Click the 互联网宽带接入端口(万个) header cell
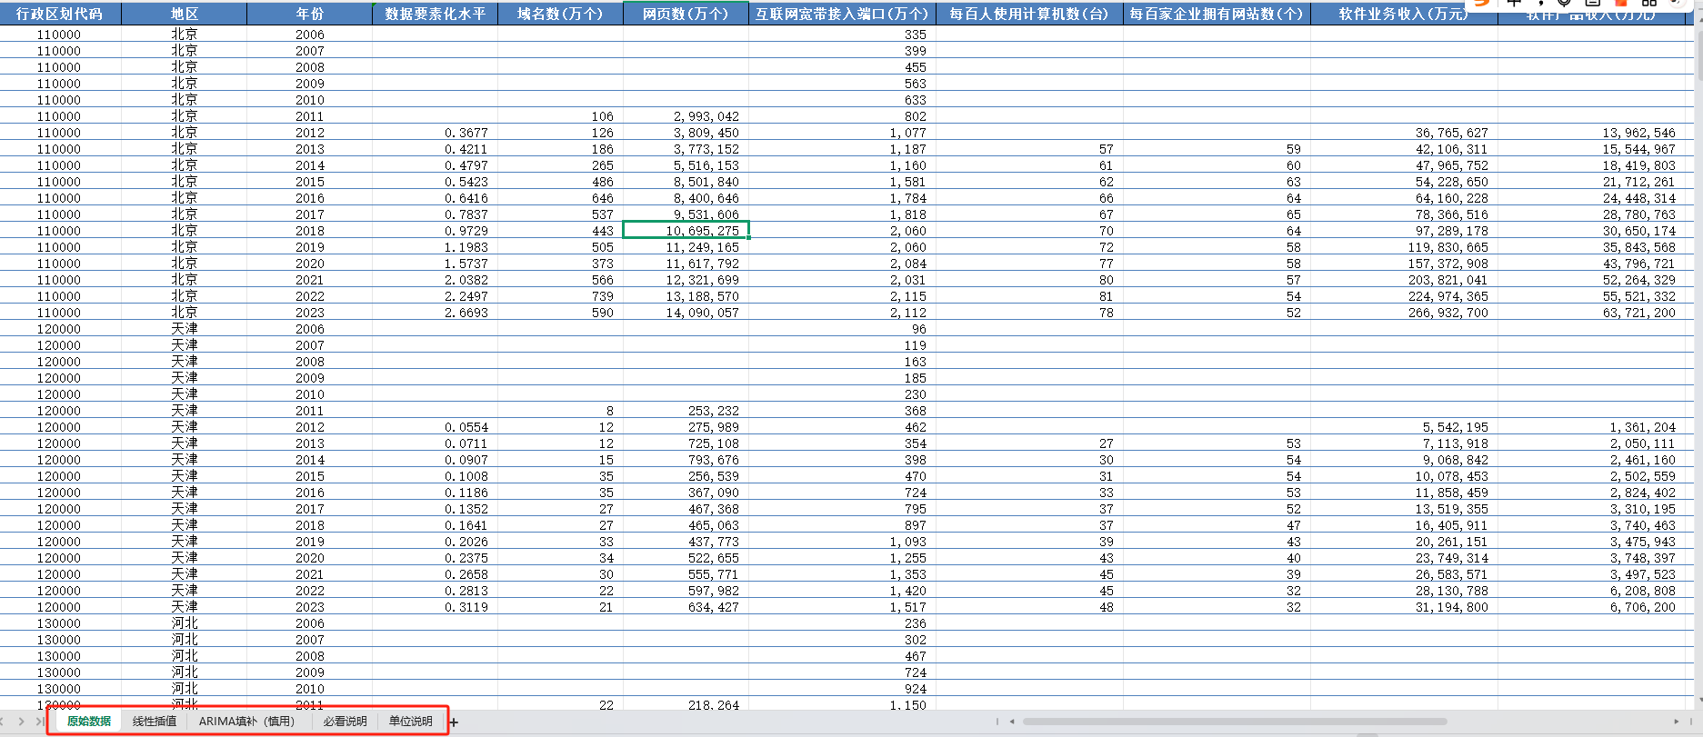1703x737 pixels. click(x=842, y=14)
